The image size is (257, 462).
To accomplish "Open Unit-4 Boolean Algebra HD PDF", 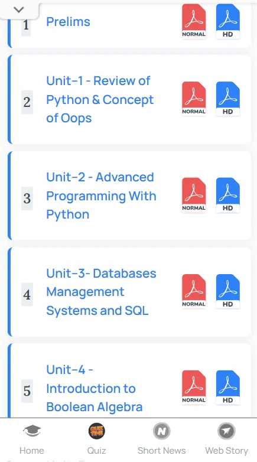I will point(228,388).
